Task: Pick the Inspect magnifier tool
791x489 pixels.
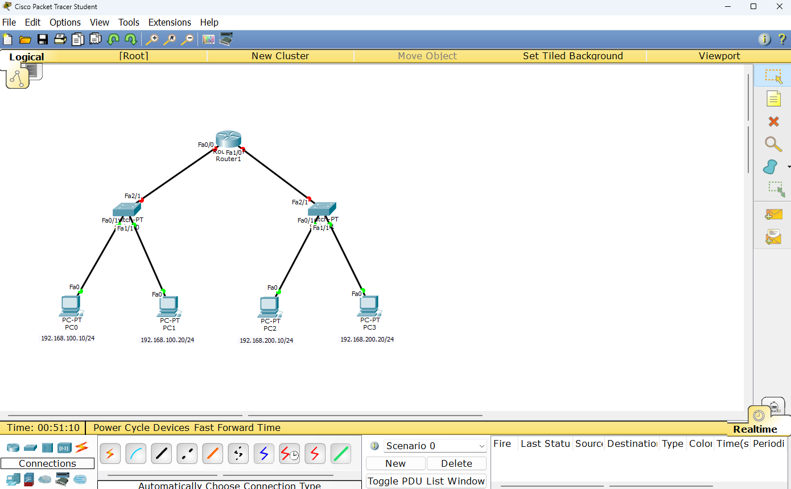Action: click(x=773, y=144)
